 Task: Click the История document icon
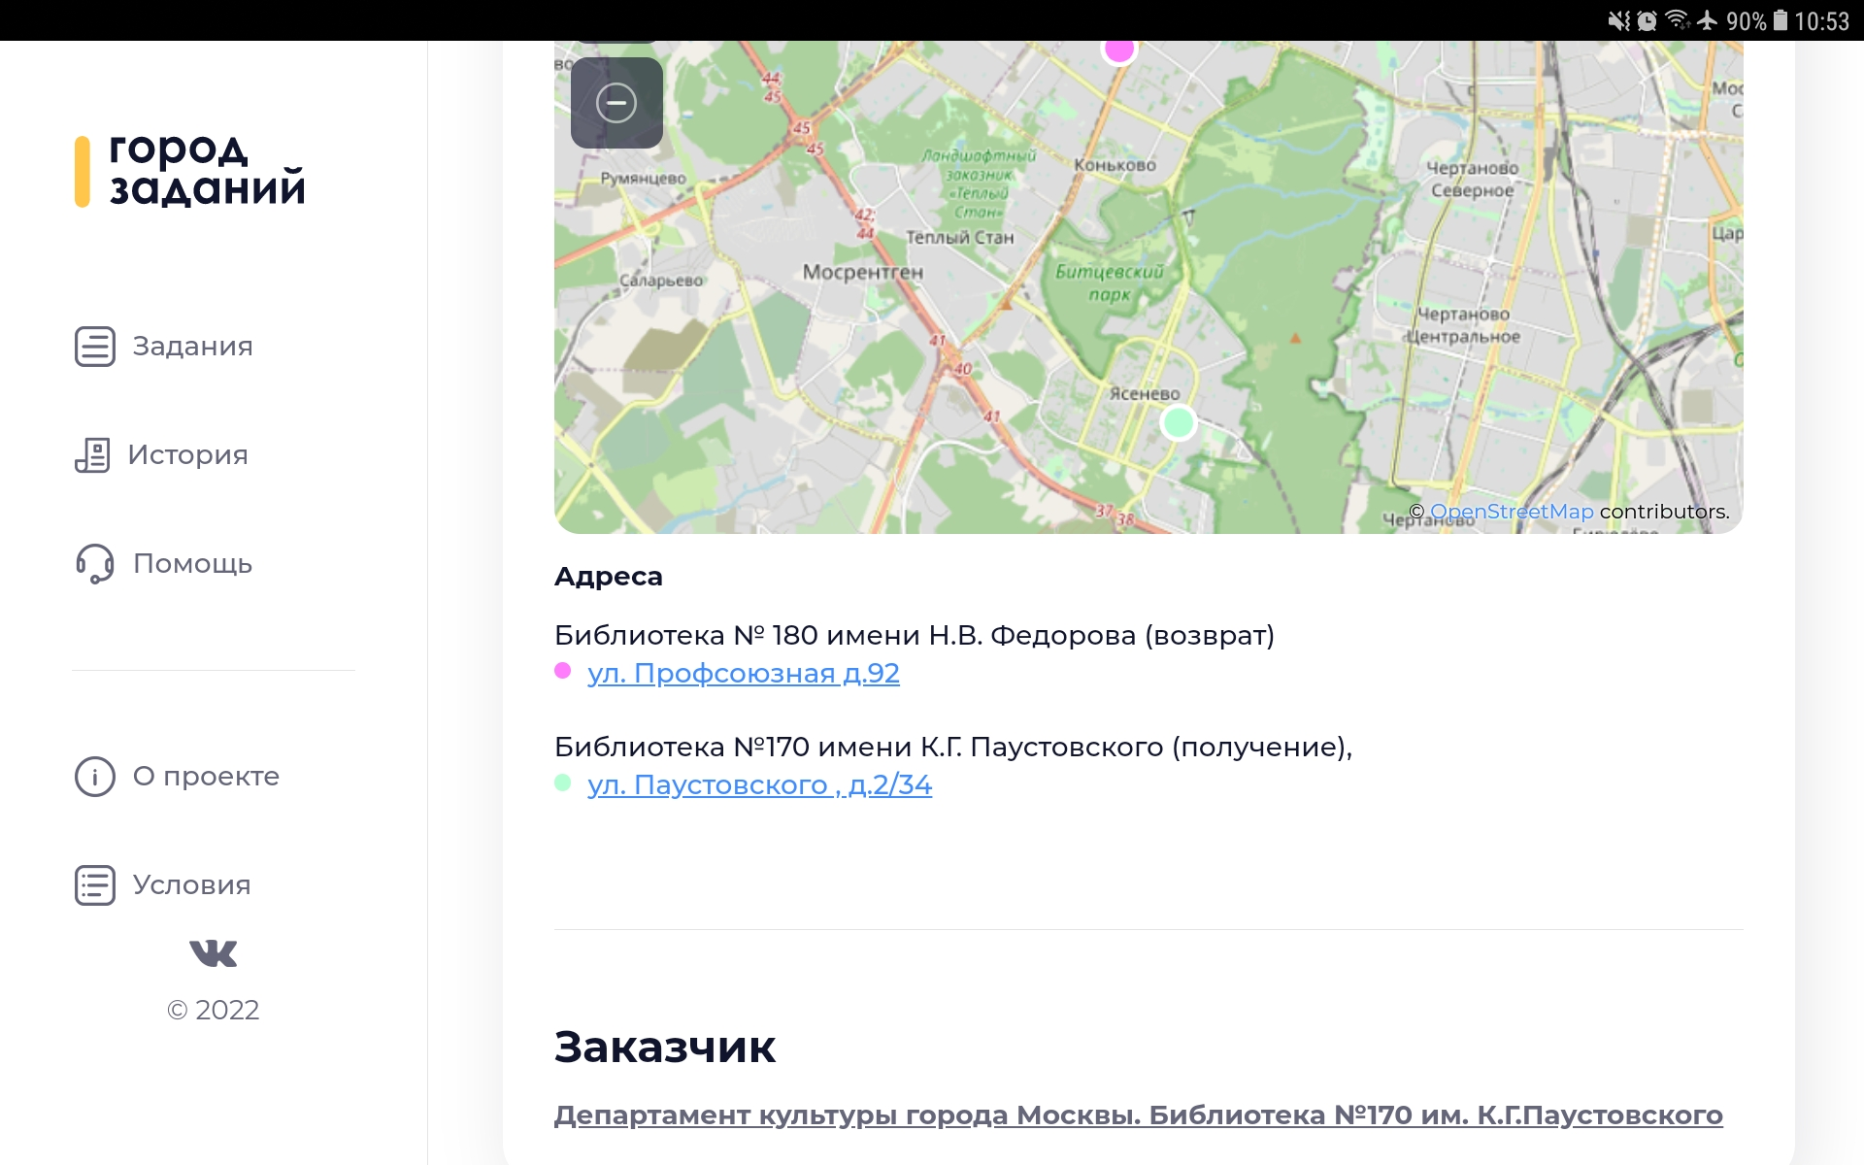tap(92, 455)
